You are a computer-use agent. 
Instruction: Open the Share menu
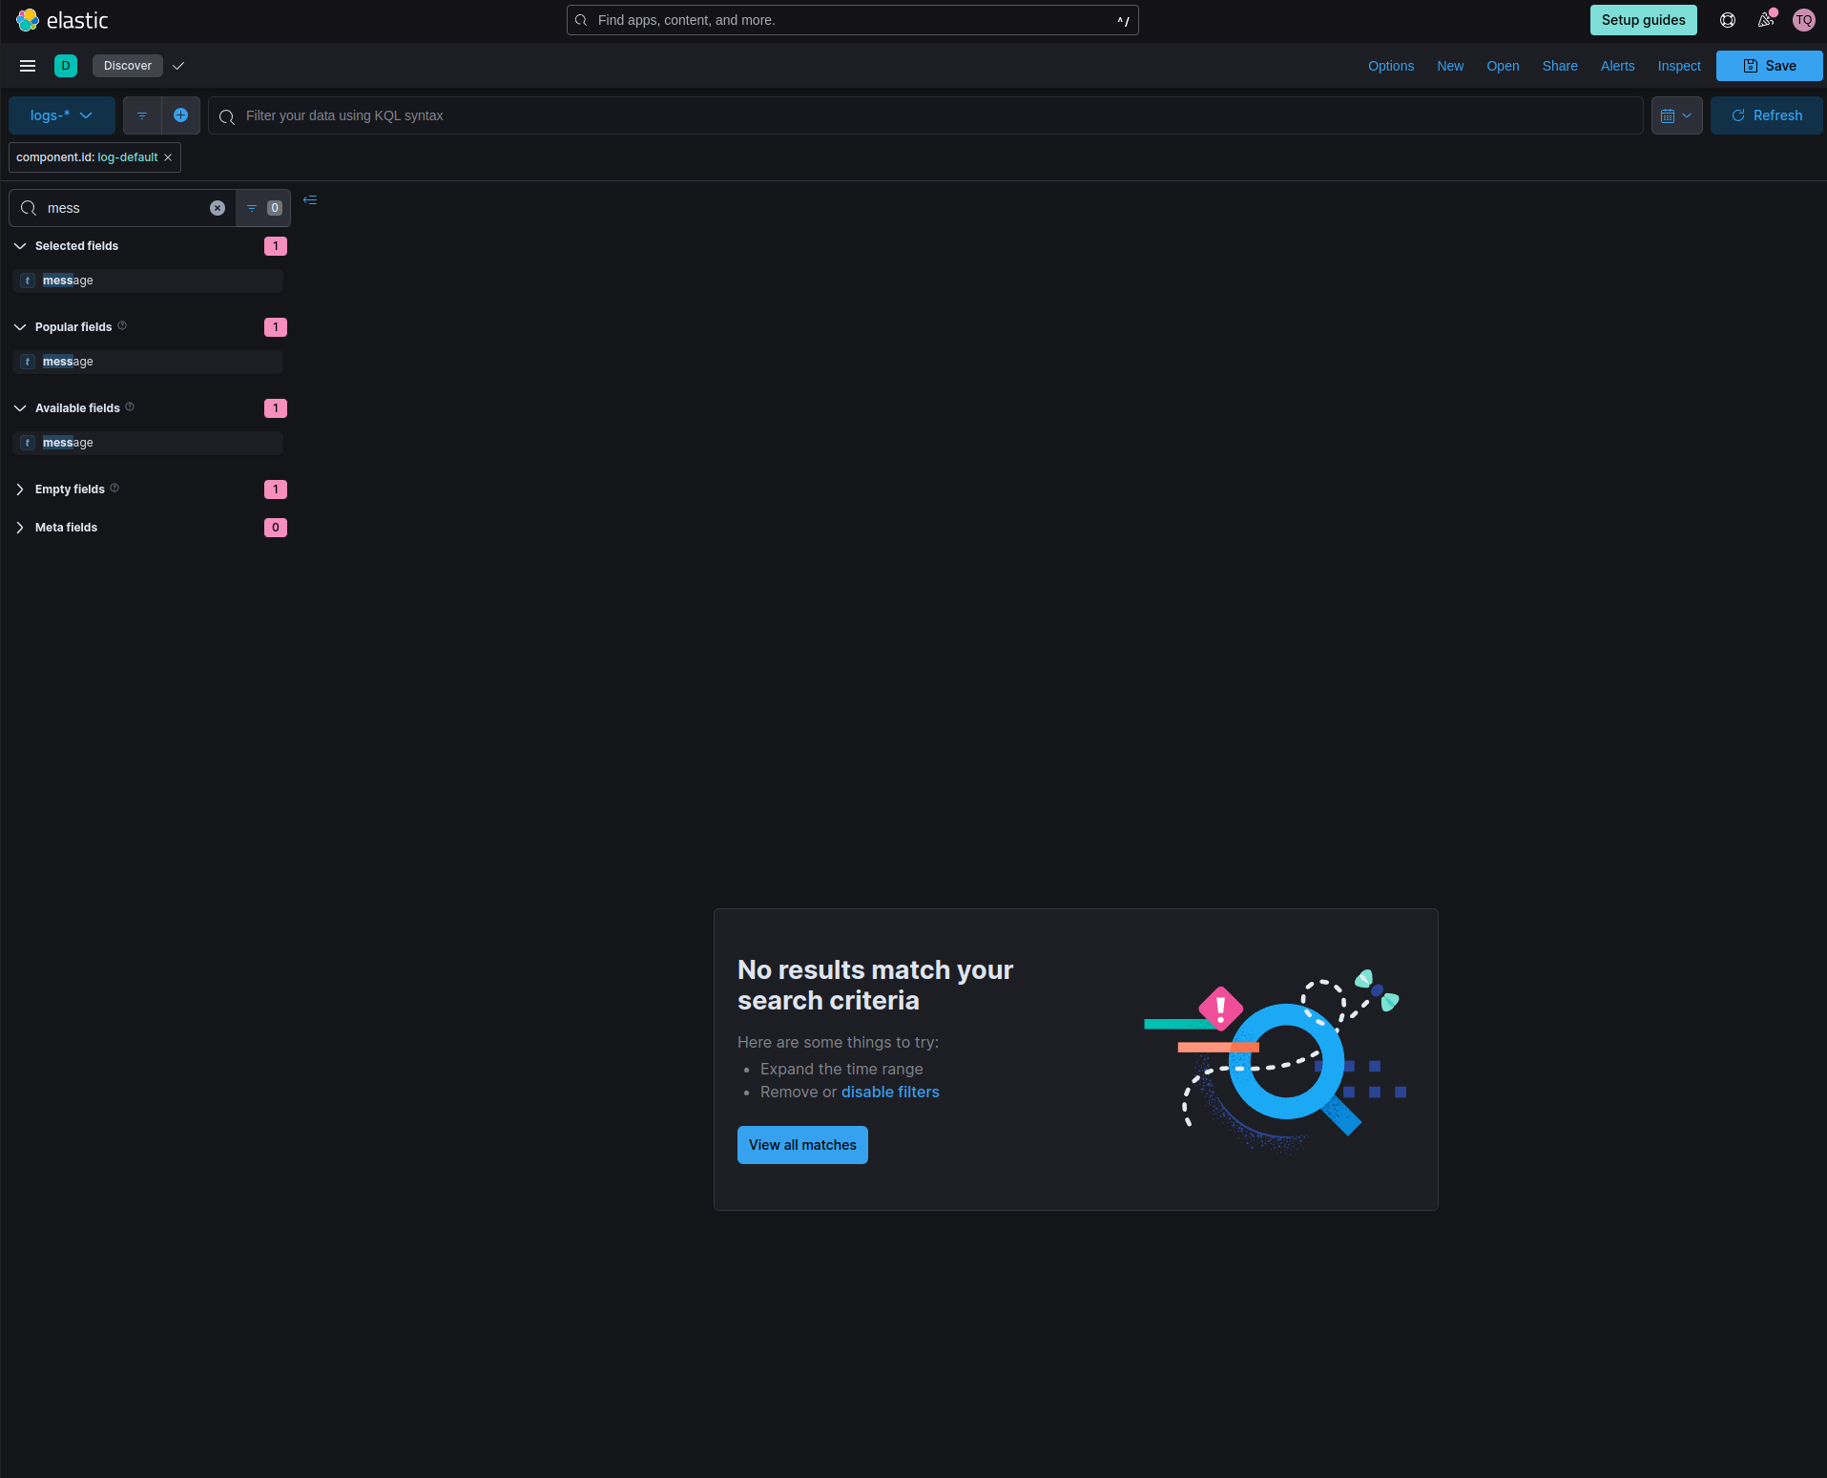pyautogui.click(x=1559, y=66)
